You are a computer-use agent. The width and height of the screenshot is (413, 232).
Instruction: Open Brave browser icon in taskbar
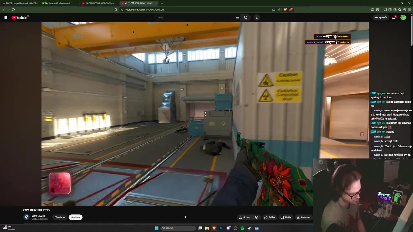pyautogui.click(x=214, y=228)
